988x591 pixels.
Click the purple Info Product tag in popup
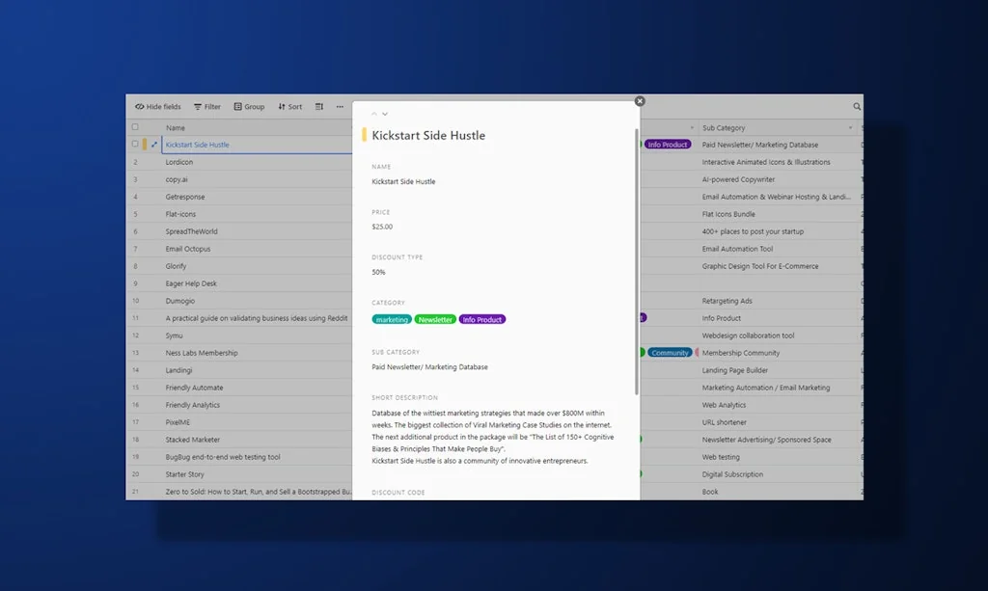pos(482,320)
